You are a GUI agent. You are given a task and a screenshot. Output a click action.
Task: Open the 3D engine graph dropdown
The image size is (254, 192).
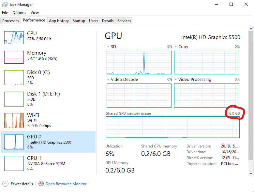pyautogui.click(x=108, y=46)
